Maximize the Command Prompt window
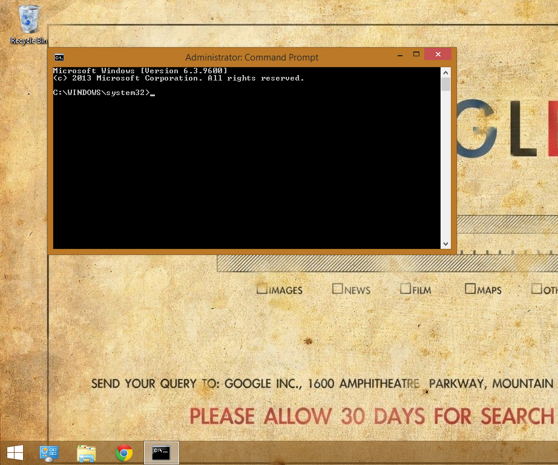The height and width of the screenshot is (465, 558). (416, 54)
